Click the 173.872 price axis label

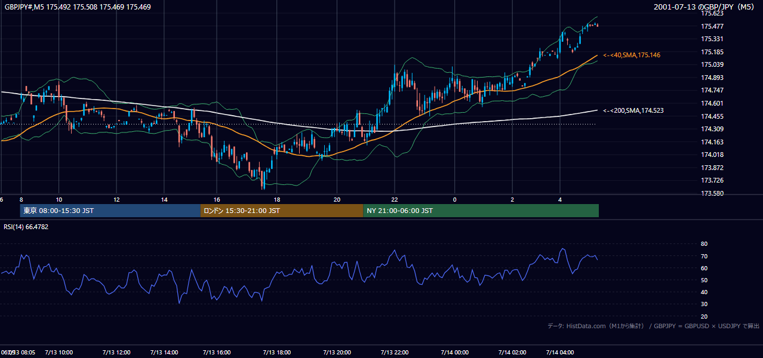coord(712,168)
